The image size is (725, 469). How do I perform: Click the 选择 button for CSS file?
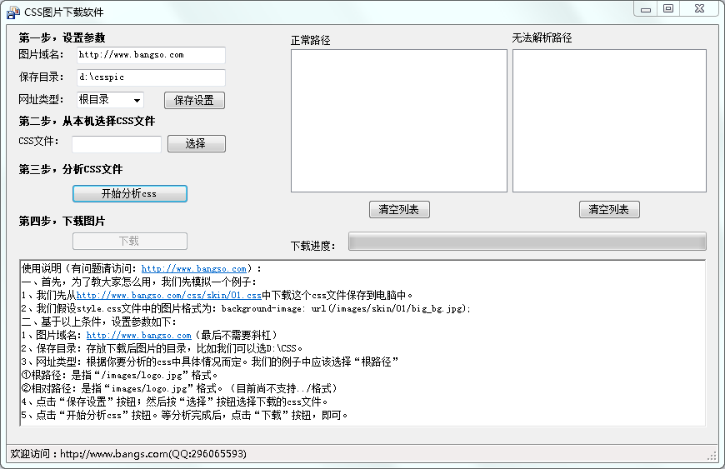[197, 144]
